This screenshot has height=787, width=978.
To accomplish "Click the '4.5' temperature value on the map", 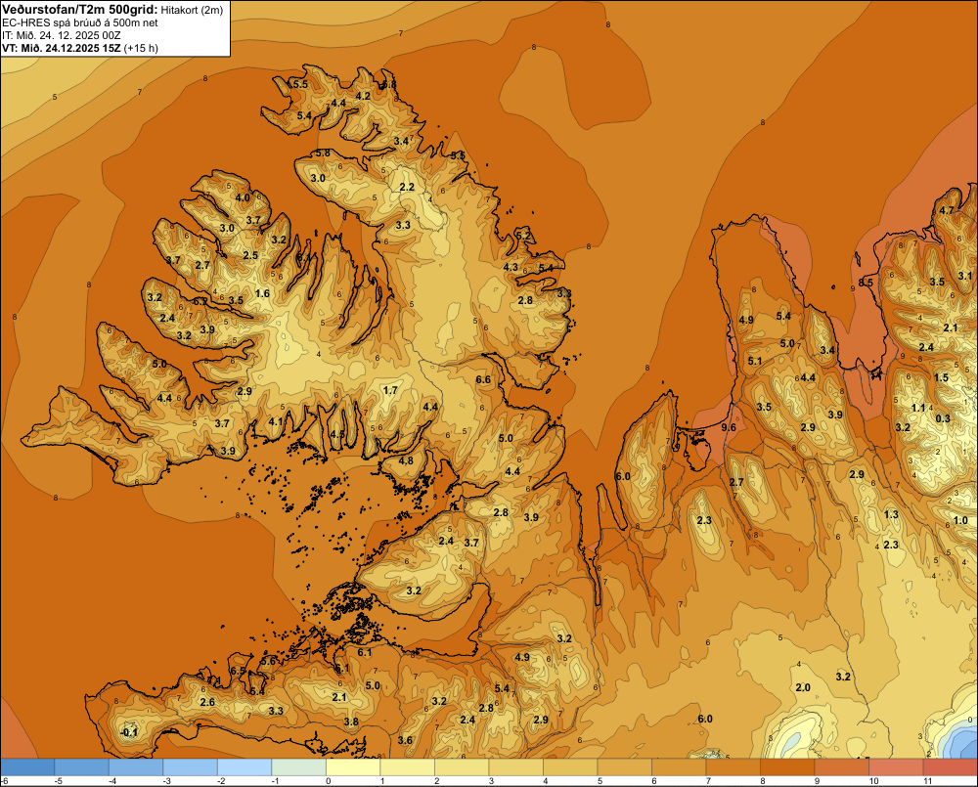I will pos(336,434).
